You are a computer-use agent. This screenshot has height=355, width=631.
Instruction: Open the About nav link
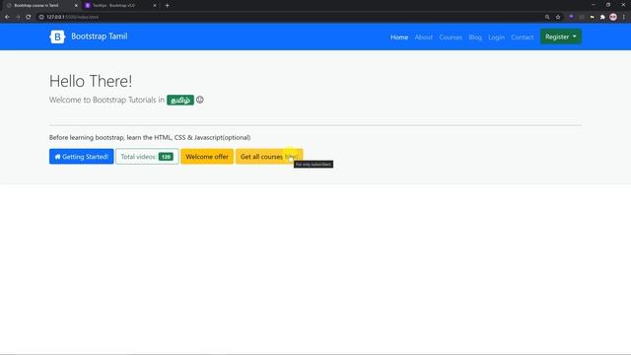pos(424,37)
